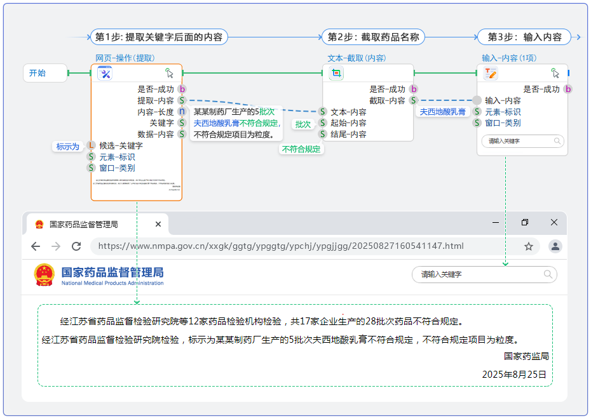Click the 批次 keyword tag
This screenshot has height=419, width=591.
point(303,124)
